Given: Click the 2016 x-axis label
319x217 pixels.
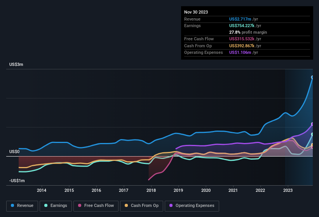Looking at the screenshot, I should coord(96,190).
